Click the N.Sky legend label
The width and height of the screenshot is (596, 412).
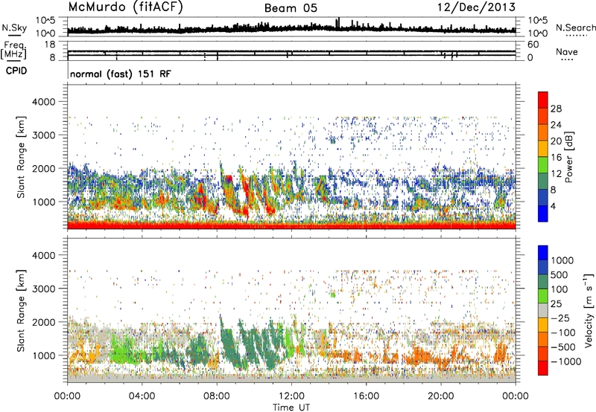(x=14, y=28)
